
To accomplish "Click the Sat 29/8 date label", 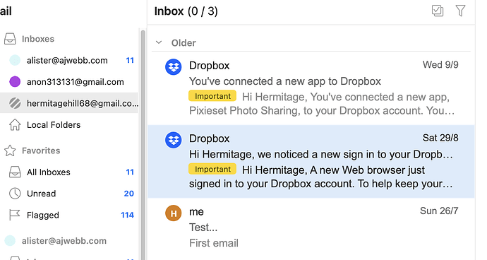I will coord(440,138).
